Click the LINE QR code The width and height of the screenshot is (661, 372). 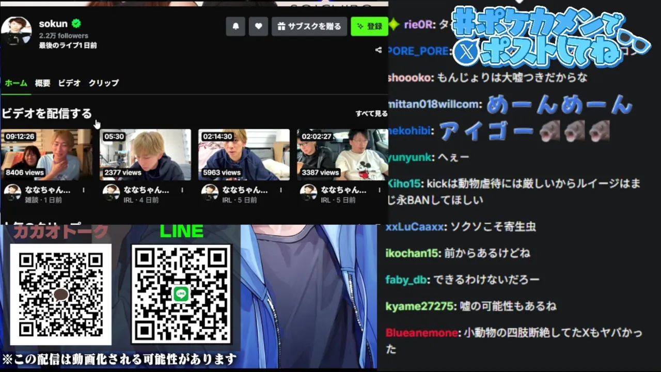point(181,294)
